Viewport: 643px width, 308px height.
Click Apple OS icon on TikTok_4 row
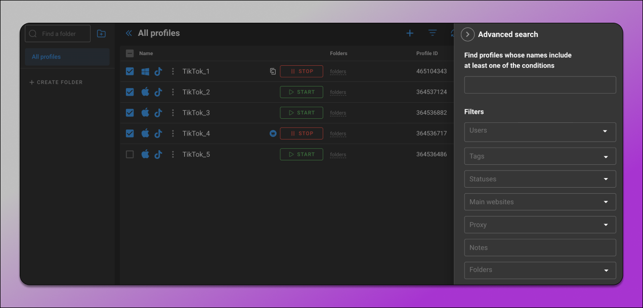145,134
